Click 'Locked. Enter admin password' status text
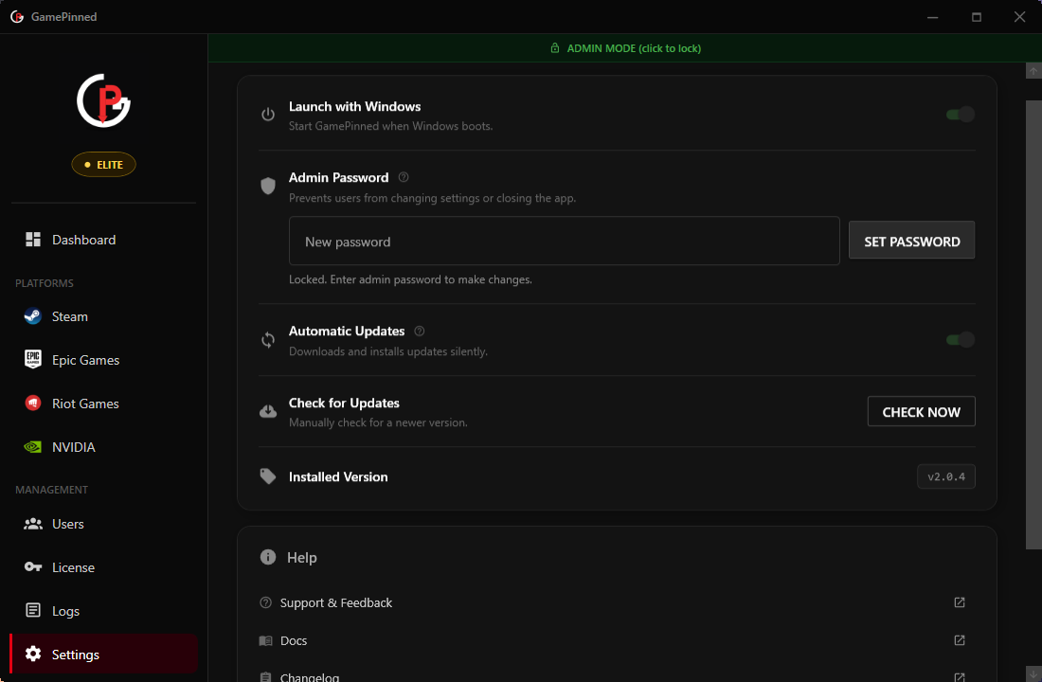 coord(410,279)
